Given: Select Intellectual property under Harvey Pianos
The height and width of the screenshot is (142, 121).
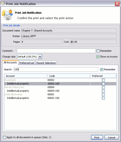Looking at the screenshot, I should click(60, 91).
